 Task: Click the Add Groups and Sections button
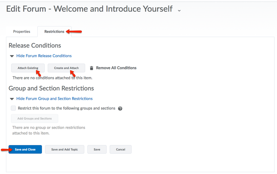click(35, 118)
